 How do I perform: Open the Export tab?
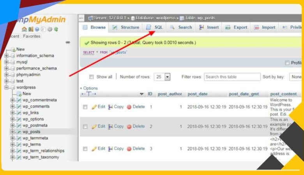click(x=236, y=28)
